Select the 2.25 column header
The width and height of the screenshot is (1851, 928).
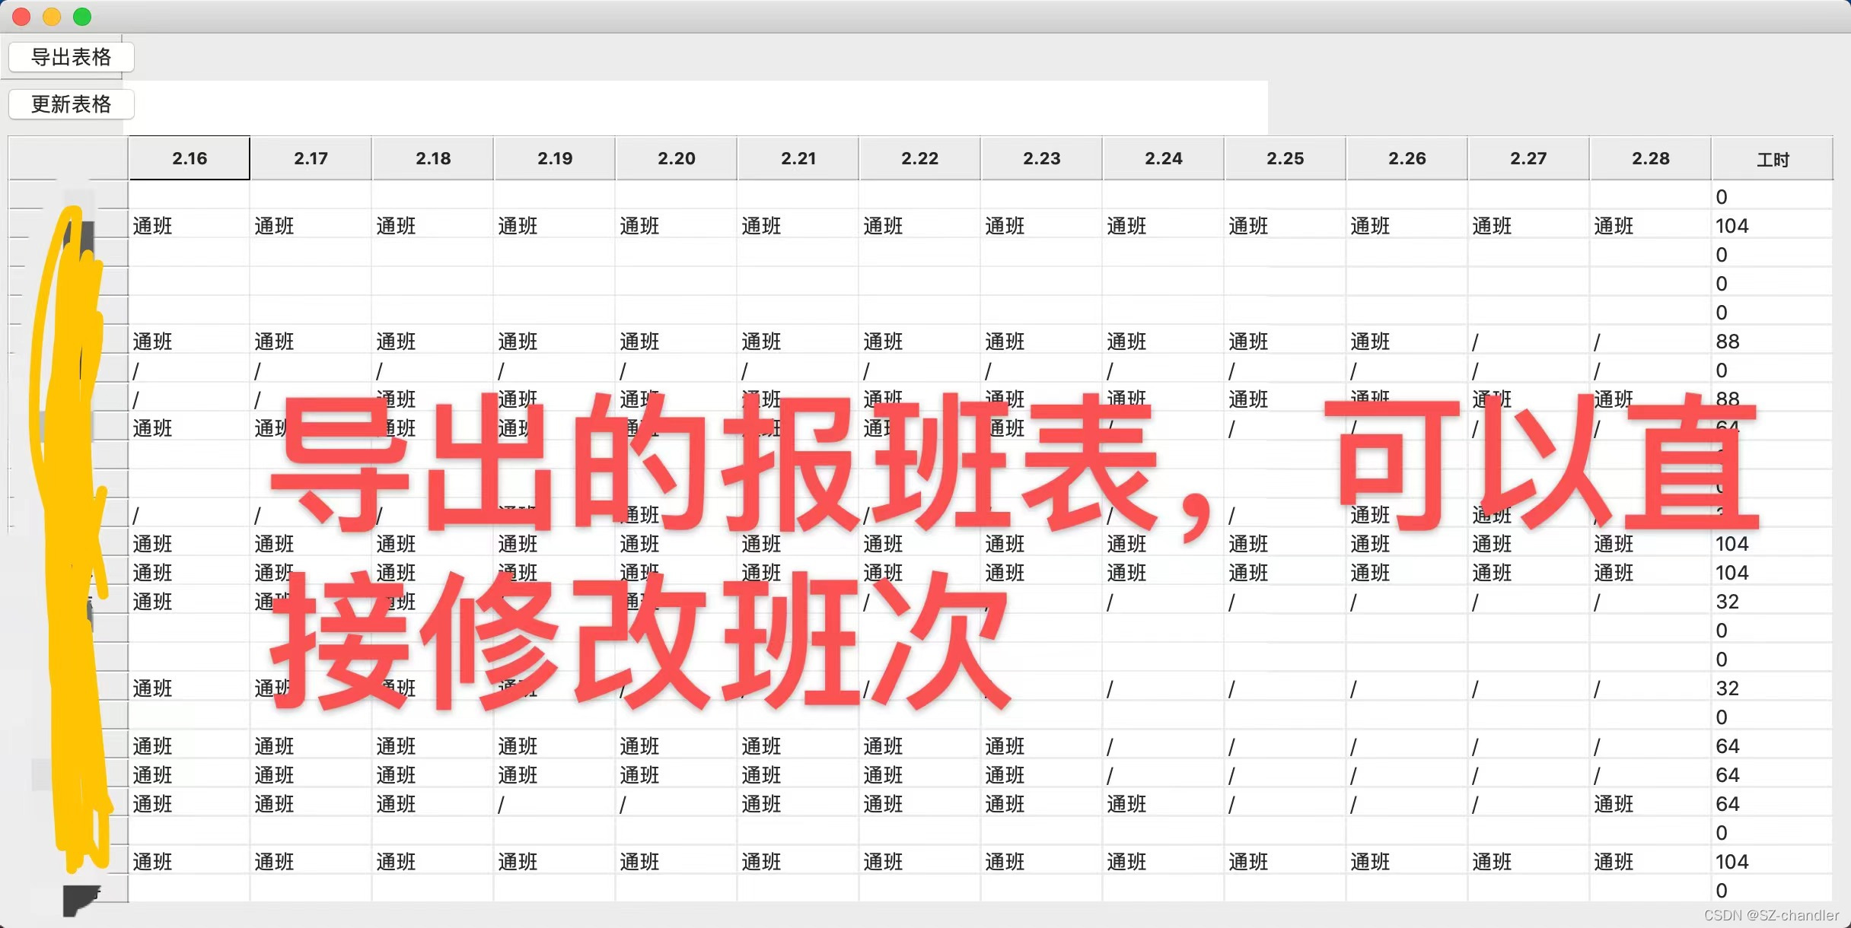pyautogui.click(x=1285, y=158)
